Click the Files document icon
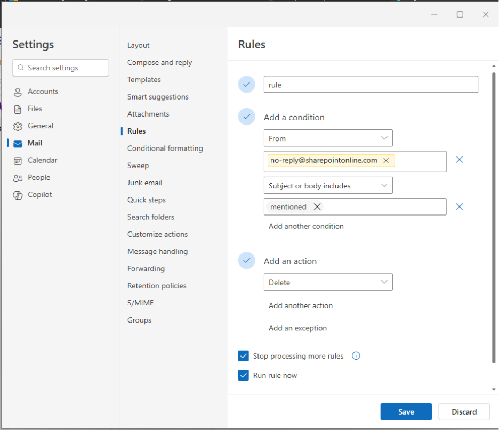The image size is (499, 430). [18, 109]
